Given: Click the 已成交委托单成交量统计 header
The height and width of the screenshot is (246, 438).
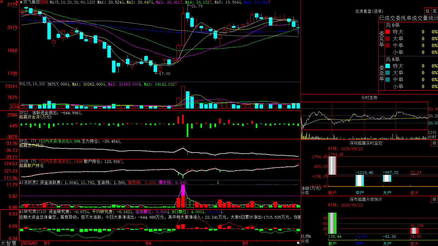Looking at the screenshot, I should [408, 18].
